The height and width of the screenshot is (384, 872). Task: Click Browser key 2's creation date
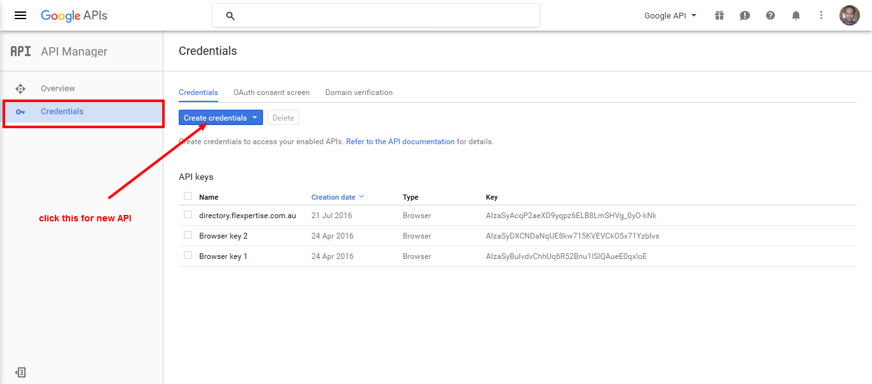[x=333, y=236]
